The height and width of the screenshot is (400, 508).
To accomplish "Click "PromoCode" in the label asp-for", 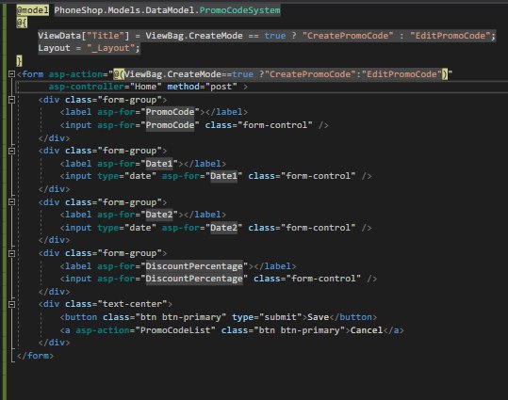I will (170, 112).
